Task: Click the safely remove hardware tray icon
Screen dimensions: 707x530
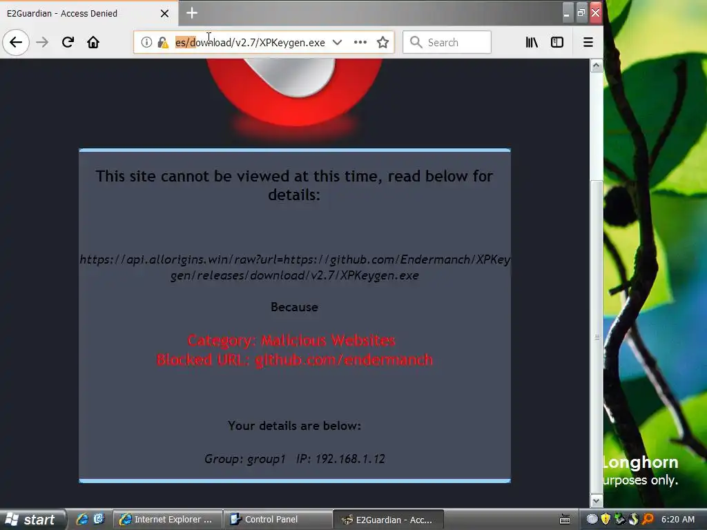Action: coord(619,519)
